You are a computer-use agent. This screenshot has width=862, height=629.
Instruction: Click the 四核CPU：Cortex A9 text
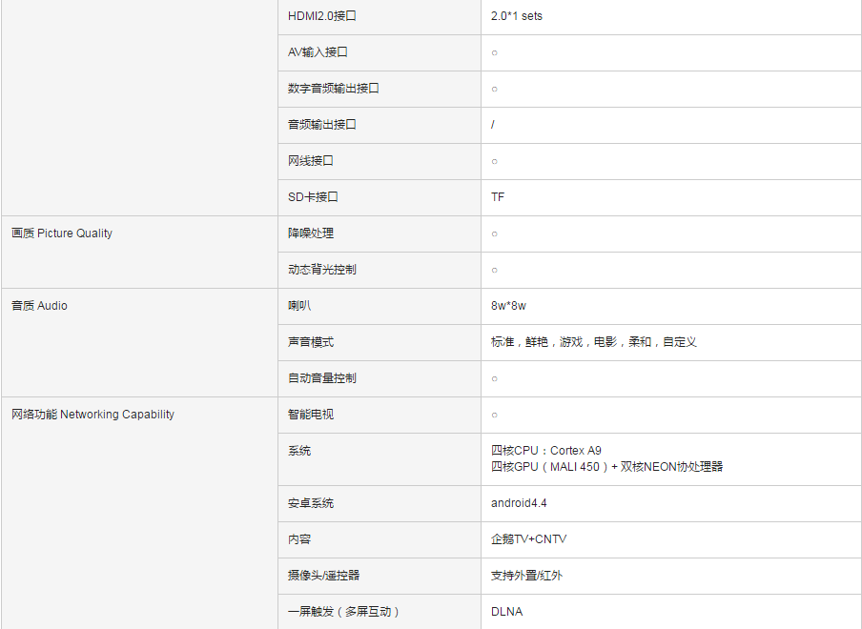[x=546, y=451]
